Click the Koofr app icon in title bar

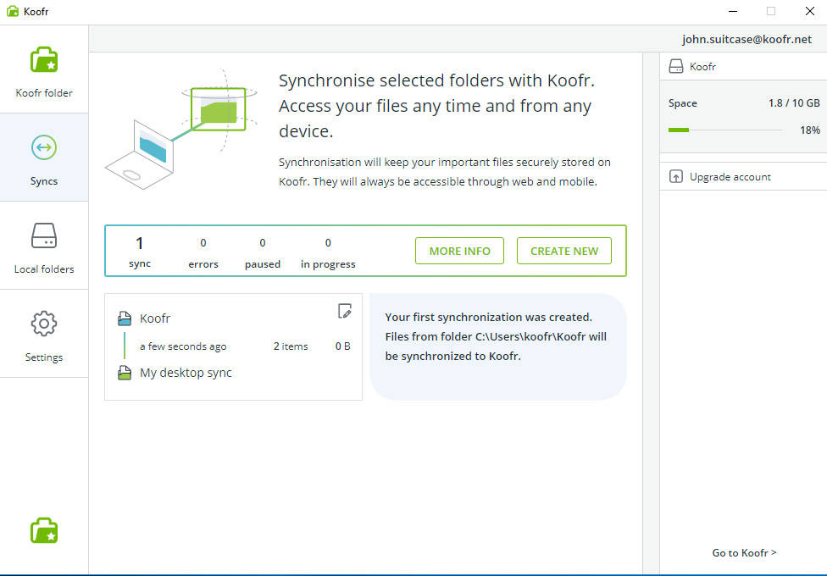13,11
